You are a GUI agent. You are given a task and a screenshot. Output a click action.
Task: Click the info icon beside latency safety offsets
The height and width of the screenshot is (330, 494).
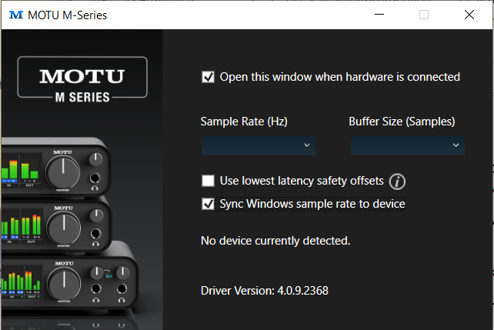pyautogui.click(x=397, y=182)
